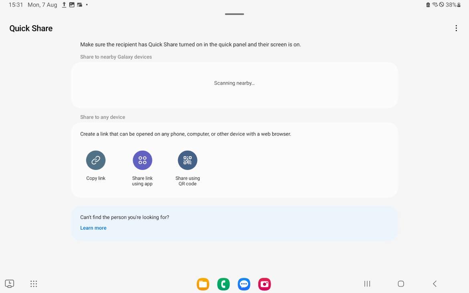Tap the battery percentage indicator

pos(451,5)
